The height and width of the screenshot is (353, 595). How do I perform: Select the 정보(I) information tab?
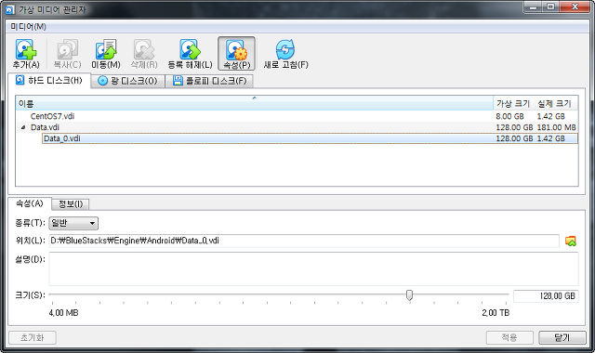pyautogui.click(x=71, y=204)
